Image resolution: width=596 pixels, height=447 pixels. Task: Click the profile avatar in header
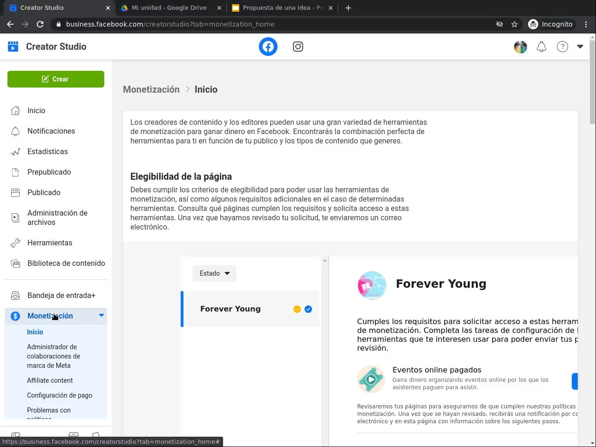pos(521,47)
